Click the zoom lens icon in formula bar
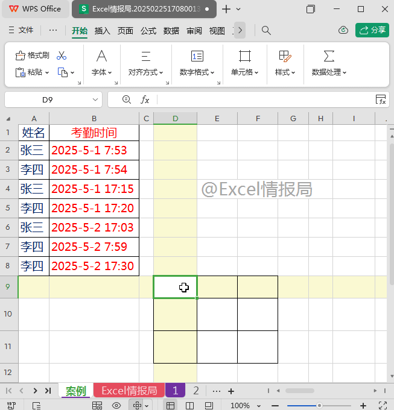The width and height of the screenshot is (394, 410). (126, 99)
